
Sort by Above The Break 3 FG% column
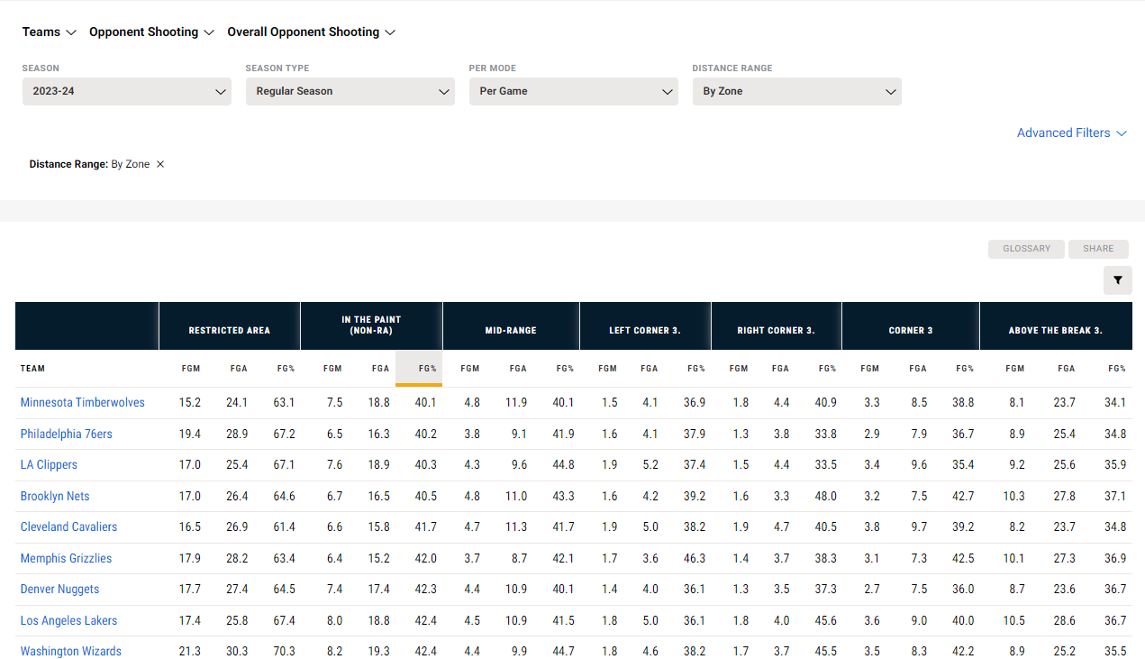tap(1117, 369)
